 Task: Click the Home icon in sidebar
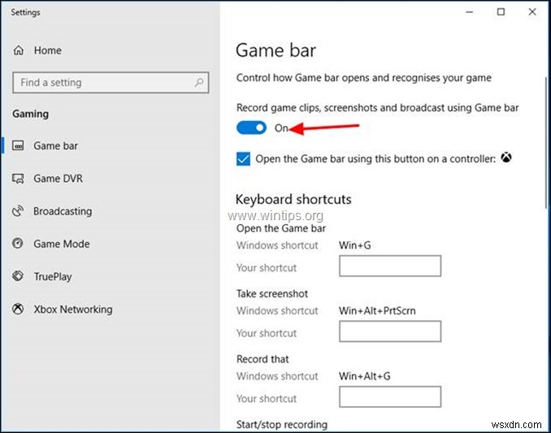pyautogui.click(x=18, y=50)
